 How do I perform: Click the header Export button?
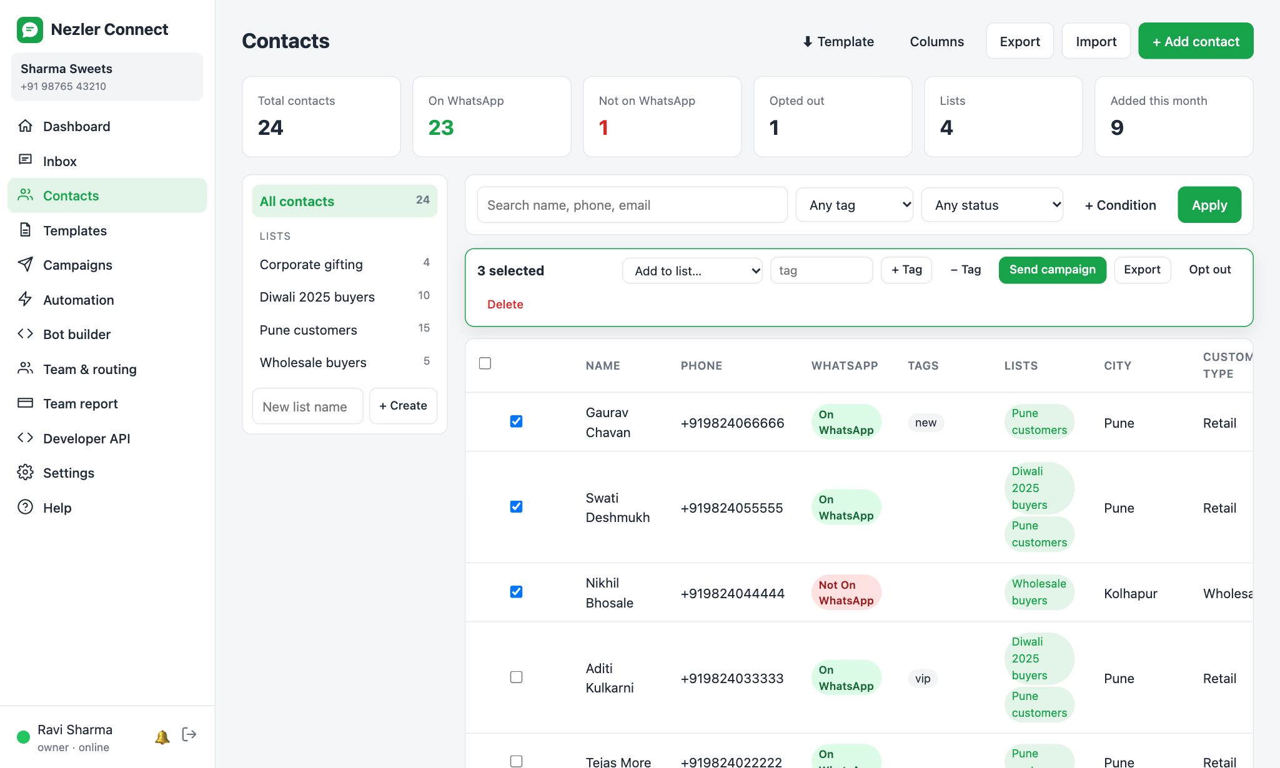click(x=1020, y=41)
